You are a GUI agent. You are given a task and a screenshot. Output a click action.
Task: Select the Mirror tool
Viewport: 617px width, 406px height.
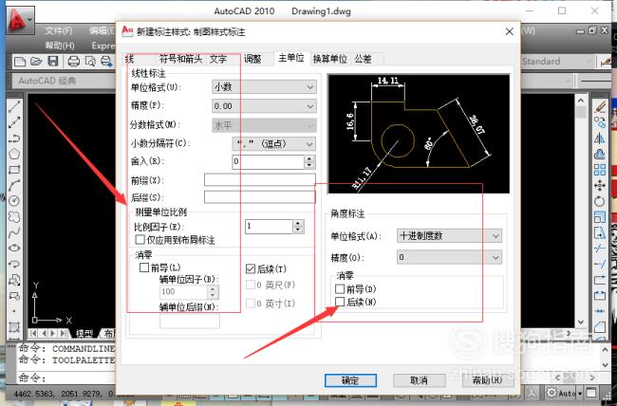pos(600,138)
